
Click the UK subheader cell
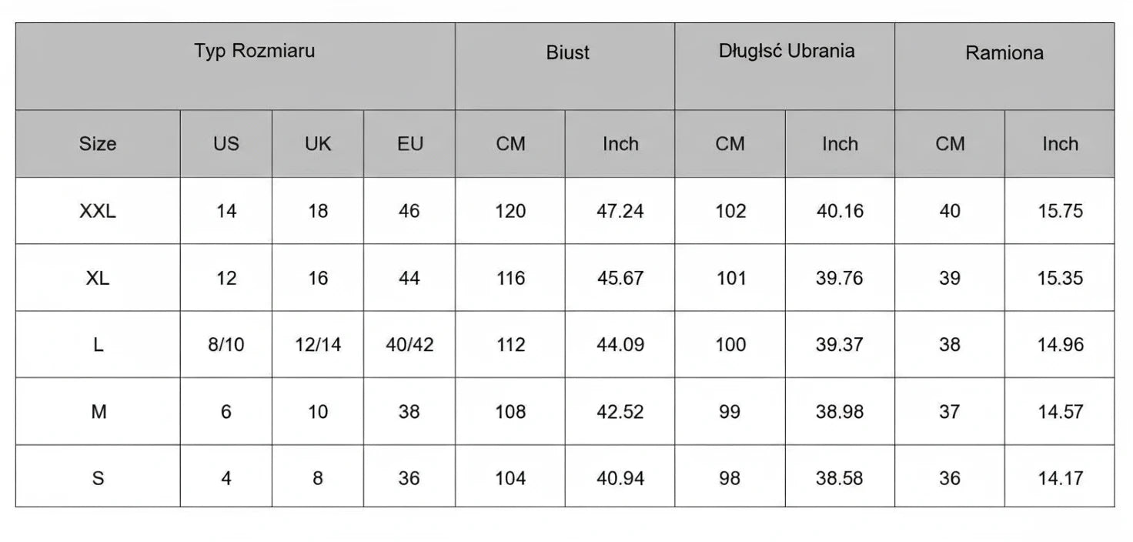tap(318, 144)
